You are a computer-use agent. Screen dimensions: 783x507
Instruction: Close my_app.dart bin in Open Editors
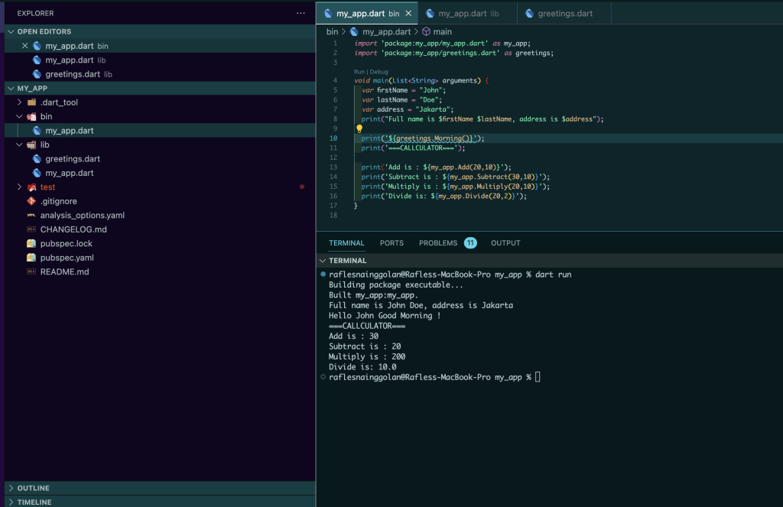click(x=25, y=45)
